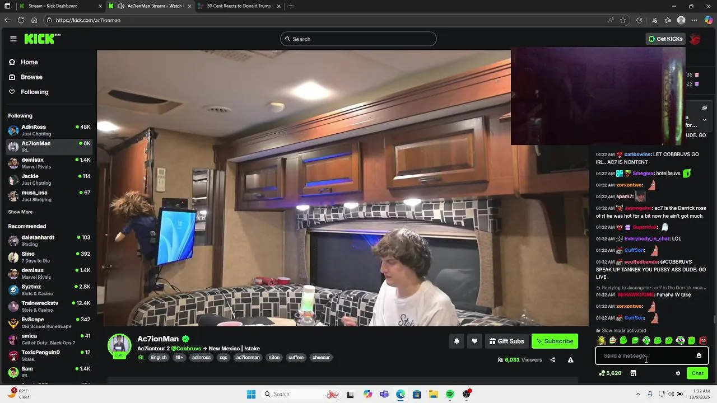This screenshot has height=403, width=717.
Task: Report stream using warning triangle icon
Action: pos(570,360)
